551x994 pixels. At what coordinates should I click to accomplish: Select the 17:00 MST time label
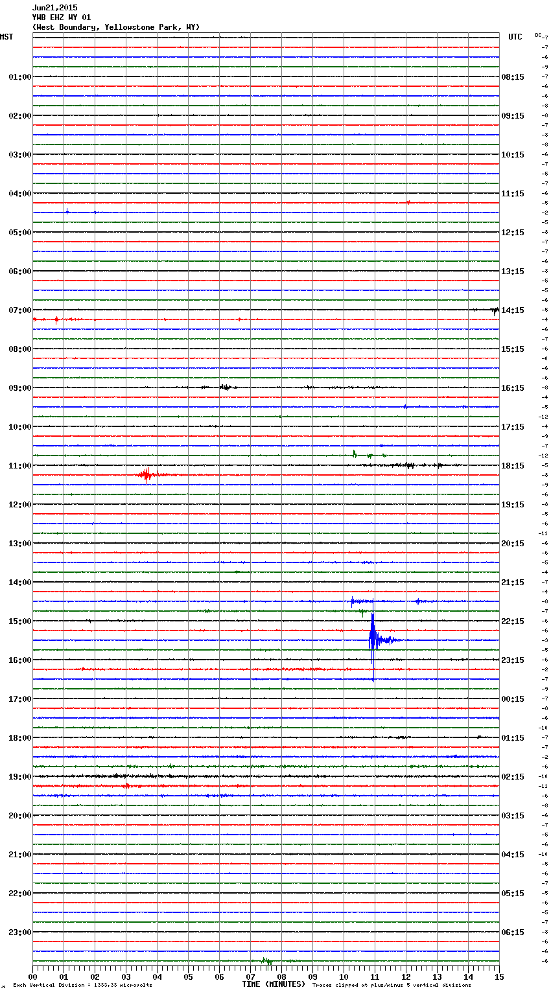20,699
